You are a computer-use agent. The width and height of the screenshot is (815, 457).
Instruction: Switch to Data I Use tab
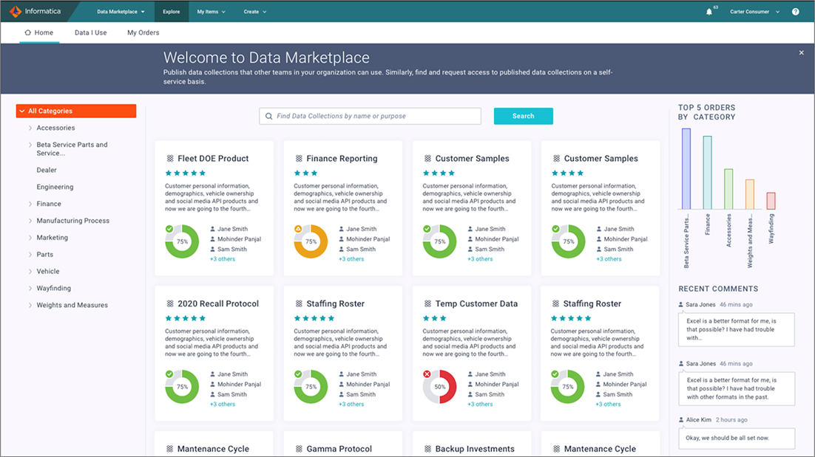[x=90, y=32]
